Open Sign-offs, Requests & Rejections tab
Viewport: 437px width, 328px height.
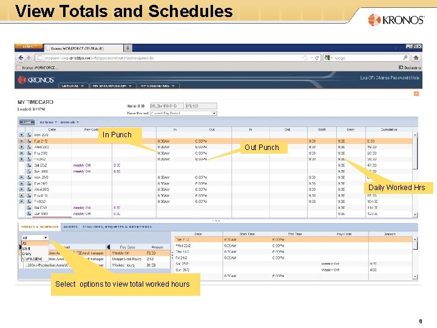coord(117,227)
